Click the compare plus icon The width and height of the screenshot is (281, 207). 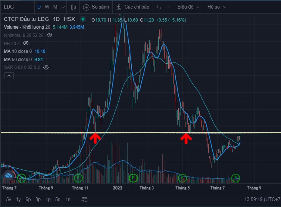(x=86, y=7)
